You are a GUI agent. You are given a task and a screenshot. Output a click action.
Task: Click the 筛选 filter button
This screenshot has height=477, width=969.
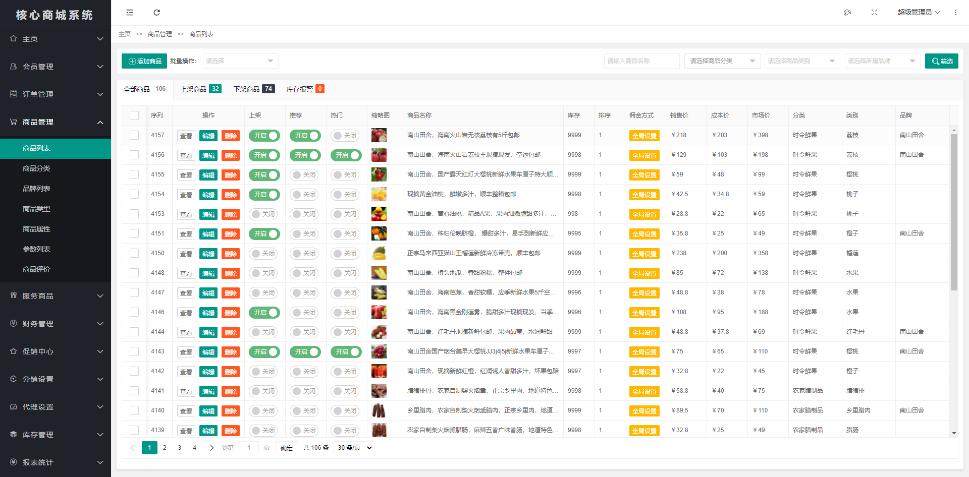tap(942, 61)
